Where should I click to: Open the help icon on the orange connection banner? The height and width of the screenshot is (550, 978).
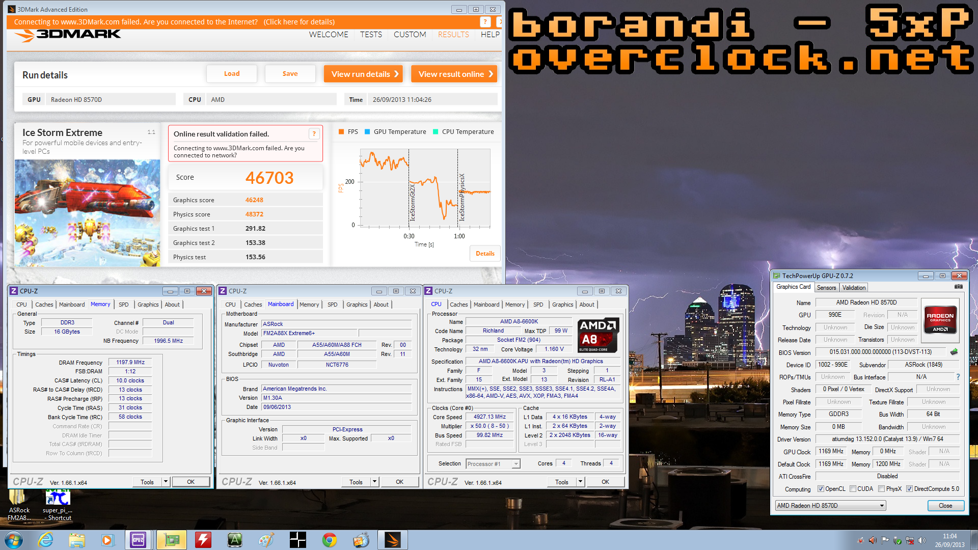[485, 22]
